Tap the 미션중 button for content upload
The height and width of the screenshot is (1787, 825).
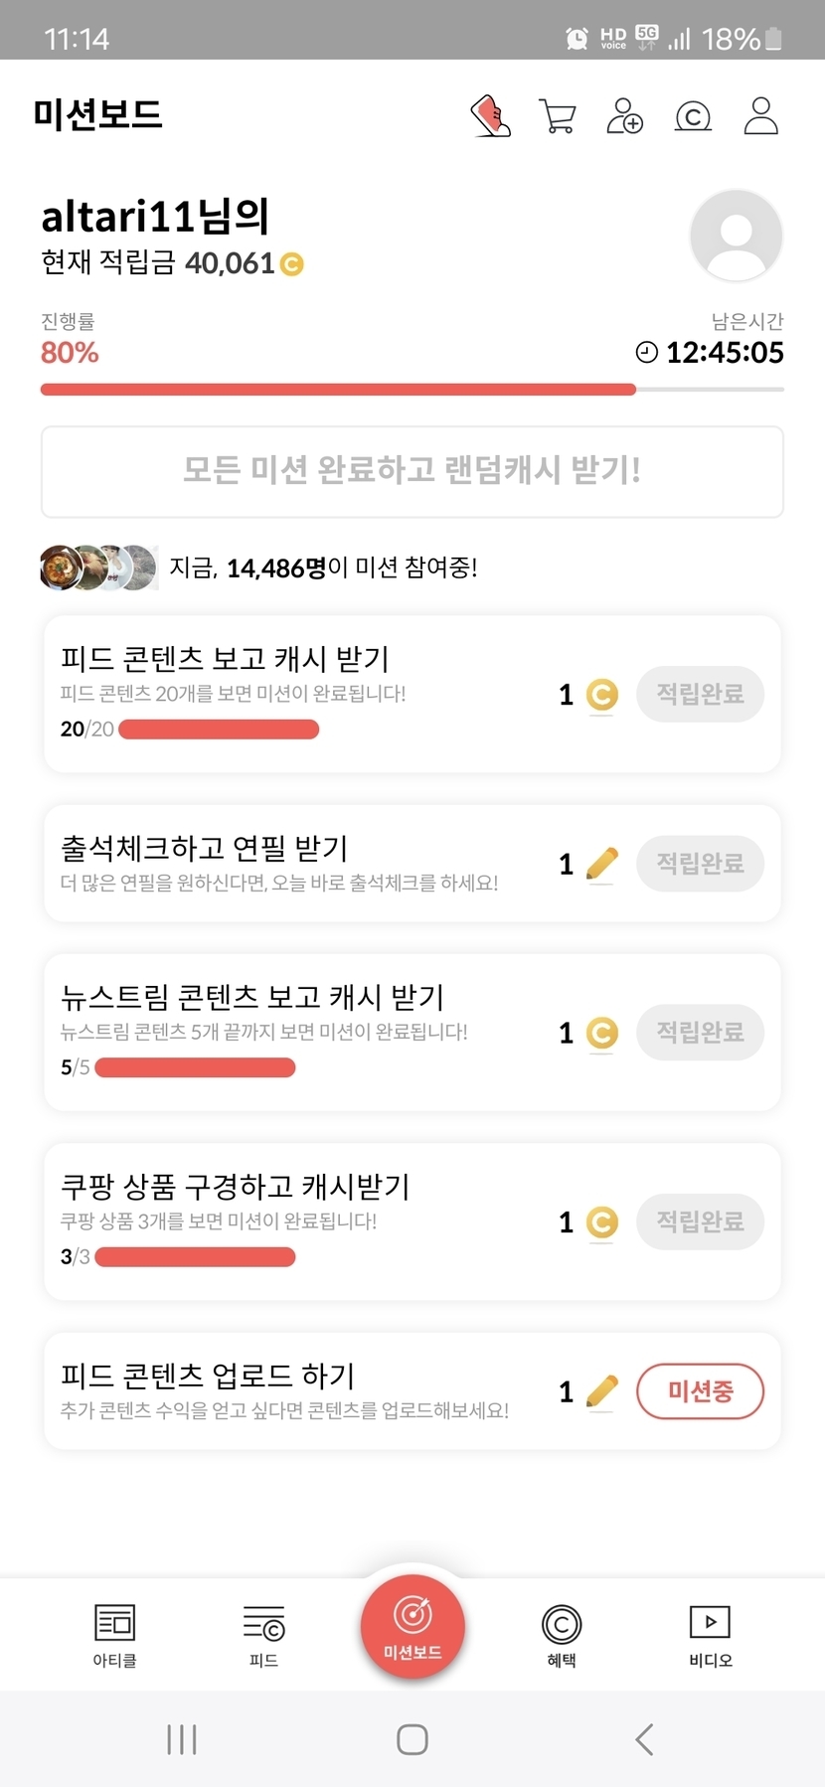(x=700, y=1390)
